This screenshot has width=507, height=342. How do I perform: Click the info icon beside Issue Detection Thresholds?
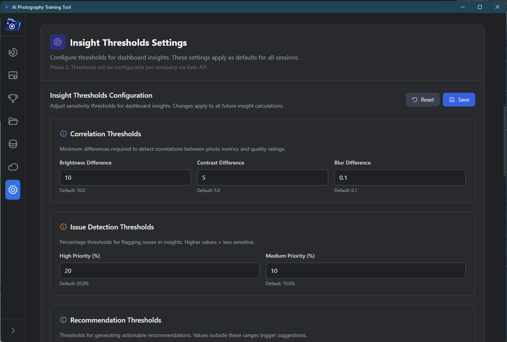pos(63,227)
